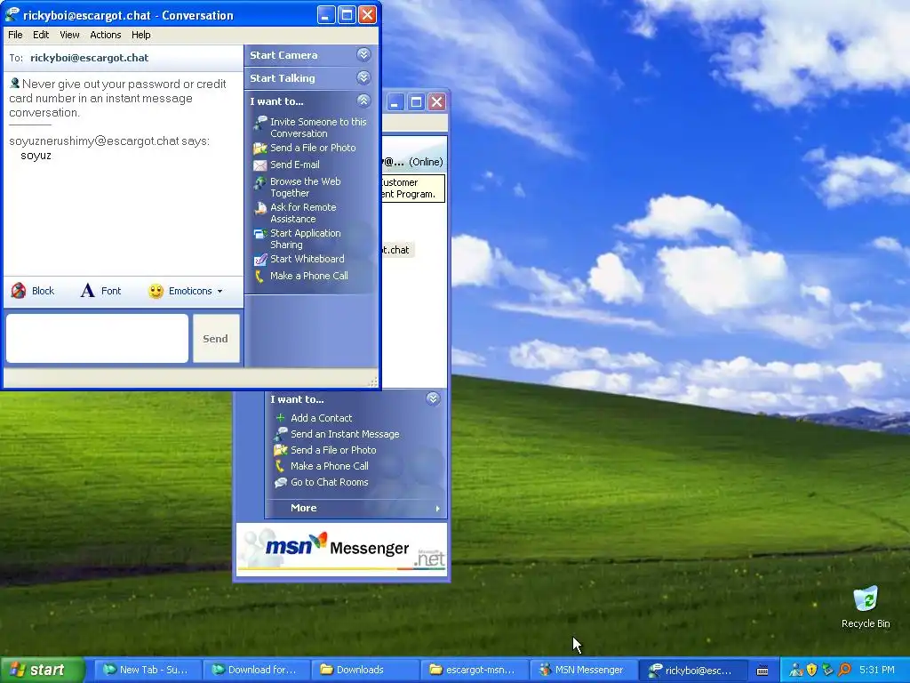Screen dimensions: 910x683
Task: Click the Ask for Remote Assistance icon
Action: coord(260,208)
